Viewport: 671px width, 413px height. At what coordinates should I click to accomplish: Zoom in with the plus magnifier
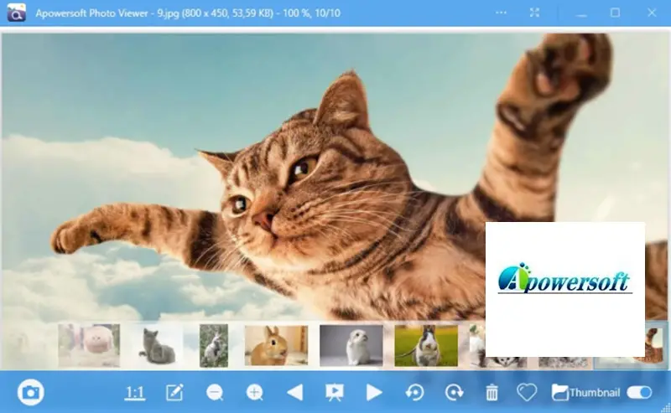point(255,393)
